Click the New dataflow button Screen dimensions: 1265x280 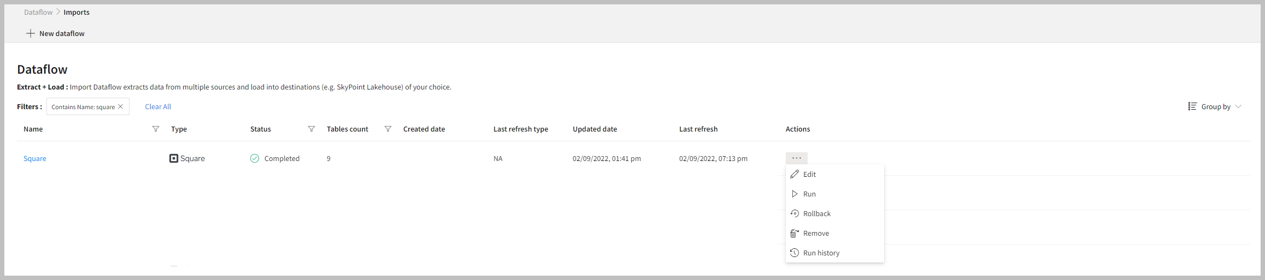click(62, 33)
